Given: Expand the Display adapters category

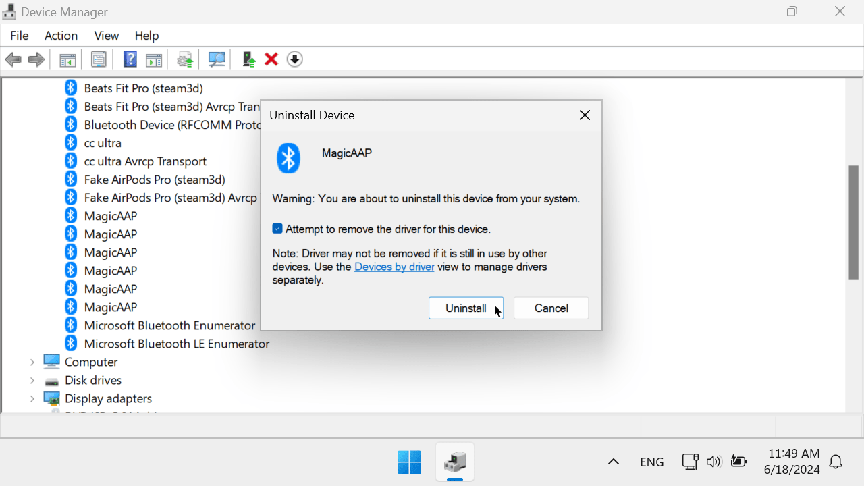Looking at the screenshot, I should click(x=32, y=399).
